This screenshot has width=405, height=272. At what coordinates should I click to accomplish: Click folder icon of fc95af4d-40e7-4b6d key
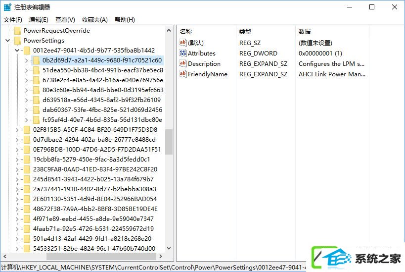point(36,120)
